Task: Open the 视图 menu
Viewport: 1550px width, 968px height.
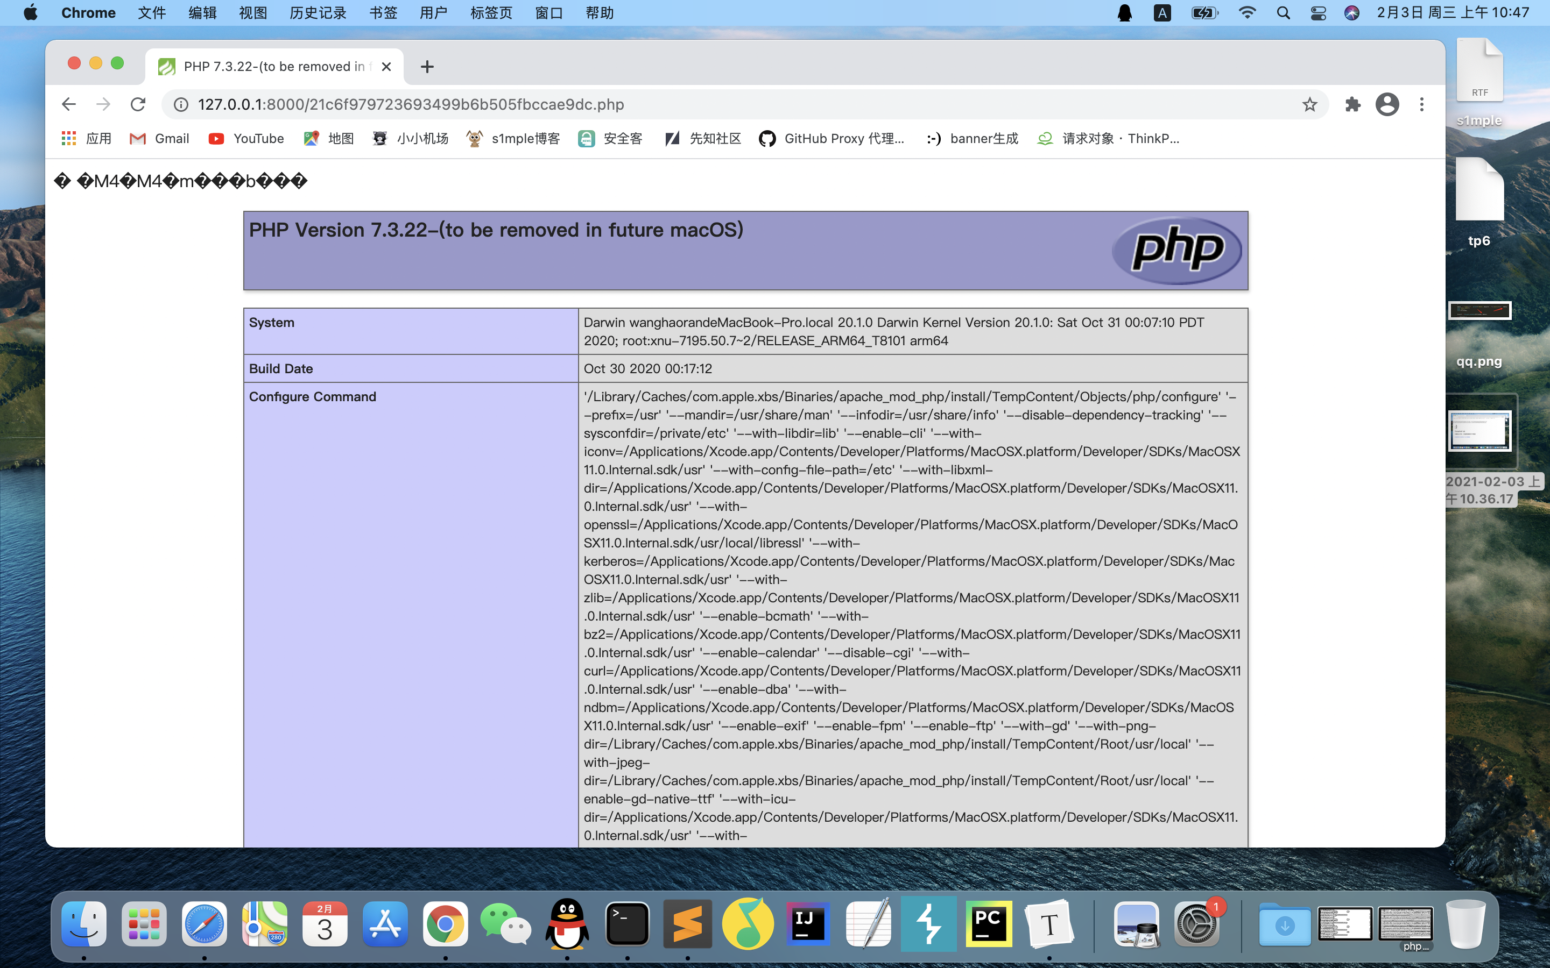Action: click(x=253, y=13)
